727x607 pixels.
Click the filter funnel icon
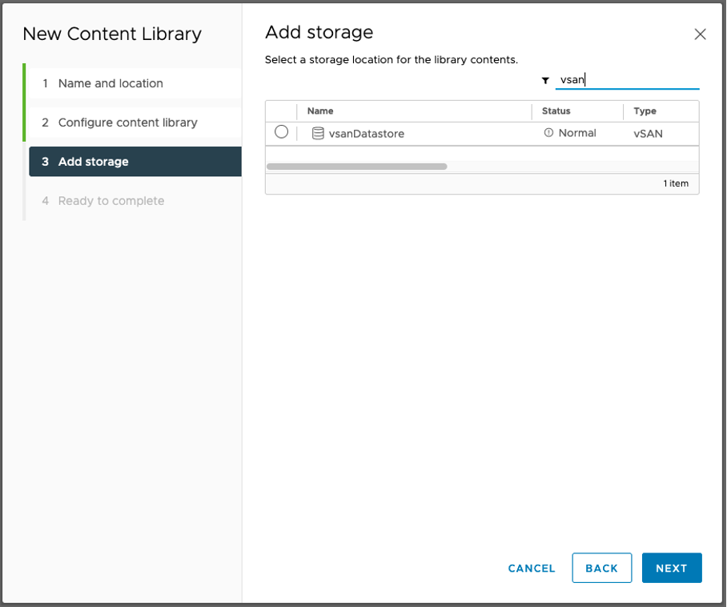pos(545,80)
